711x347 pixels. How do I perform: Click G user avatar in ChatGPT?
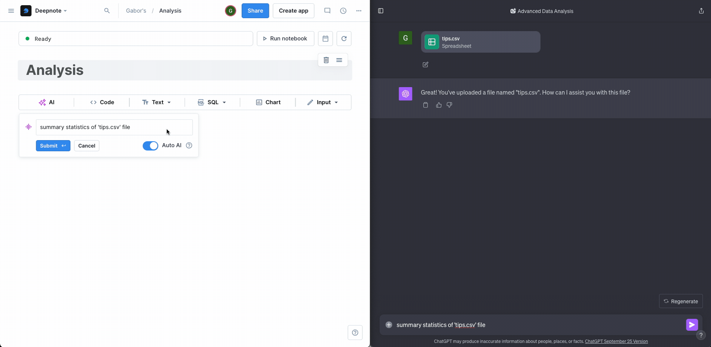(x=405, y=38)
